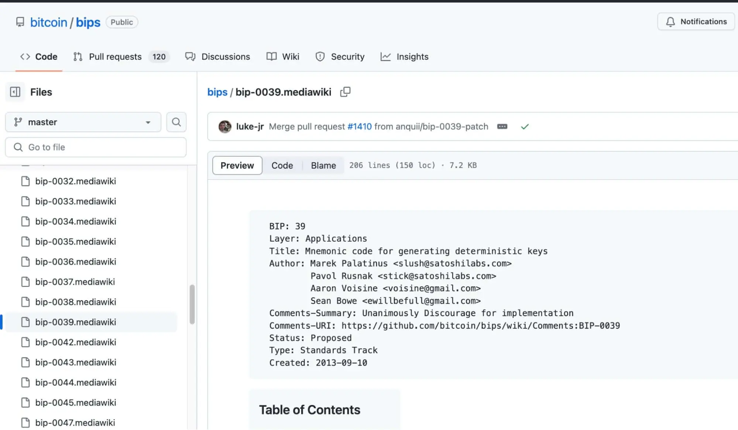Click the search files magnifier button
This screenshot has height=430, width=738.
pyautogui.click(x=176, y=122)
